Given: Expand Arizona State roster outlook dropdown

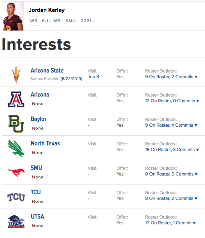Looking at the screenshot, I should pos(171,77).
